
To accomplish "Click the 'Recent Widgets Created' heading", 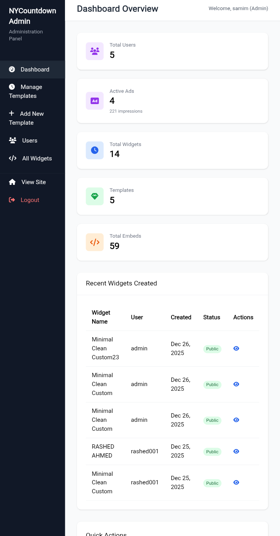I will 121,284.
